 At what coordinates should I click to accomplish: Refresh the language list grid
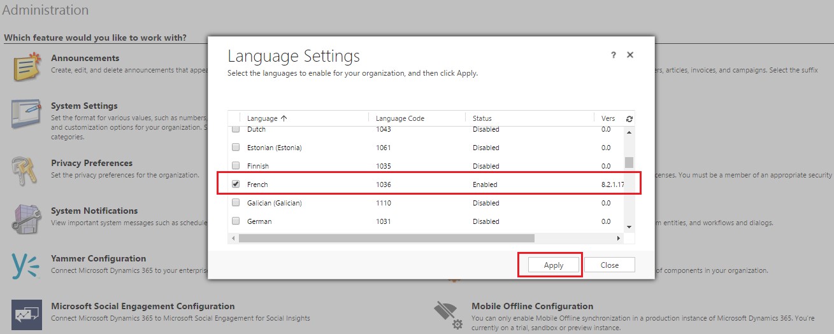(629, 119)
